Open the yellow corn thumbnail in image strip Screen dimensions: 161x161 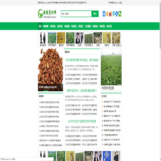click(x=61, y=38)
